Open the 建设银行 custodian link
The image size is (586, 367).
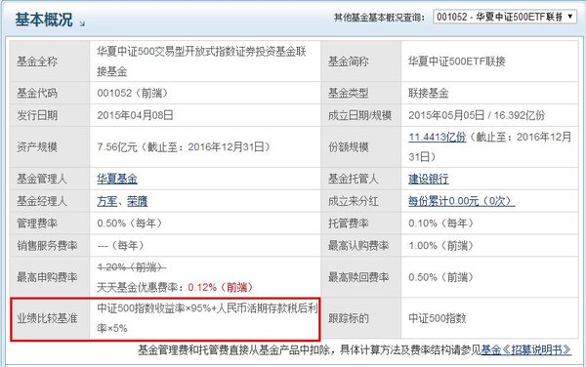[x=429, y=179]
